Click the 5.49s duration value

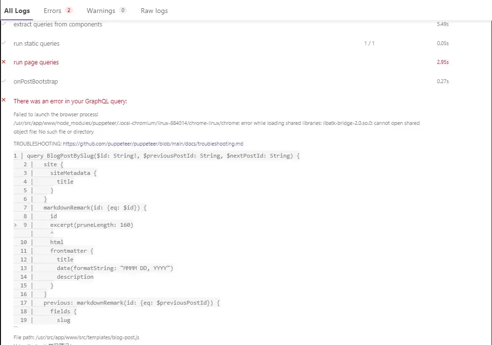click(443, 24)
